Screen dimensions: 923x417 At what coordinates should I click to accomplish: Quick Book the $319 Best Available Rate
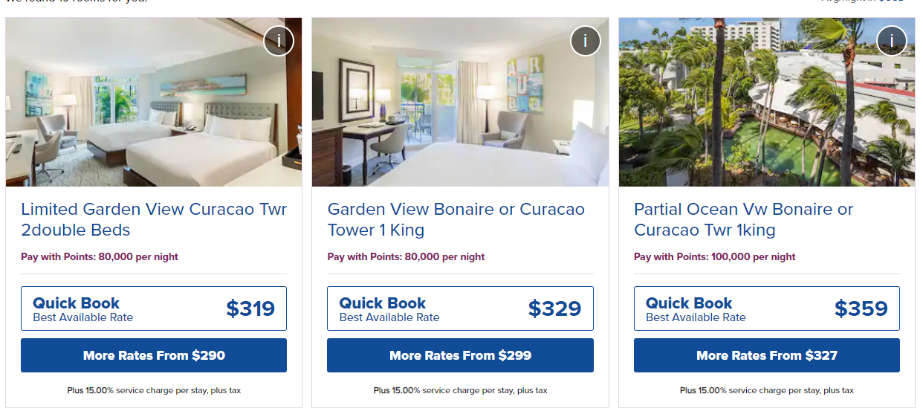tap(154, 308)
